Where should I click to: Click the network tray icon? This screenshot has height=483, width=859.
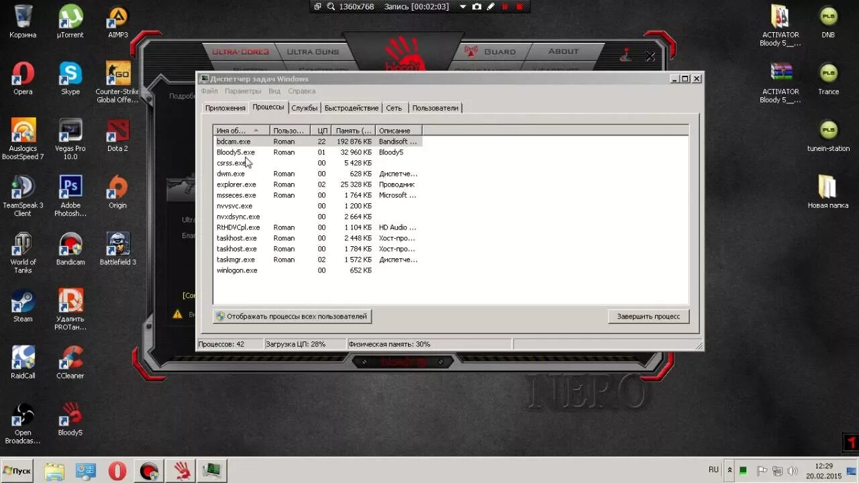click(x=777, y=470)
